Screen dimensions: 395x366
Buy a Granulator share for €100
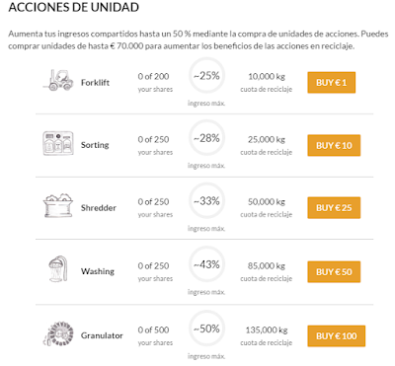coord(337,336)
